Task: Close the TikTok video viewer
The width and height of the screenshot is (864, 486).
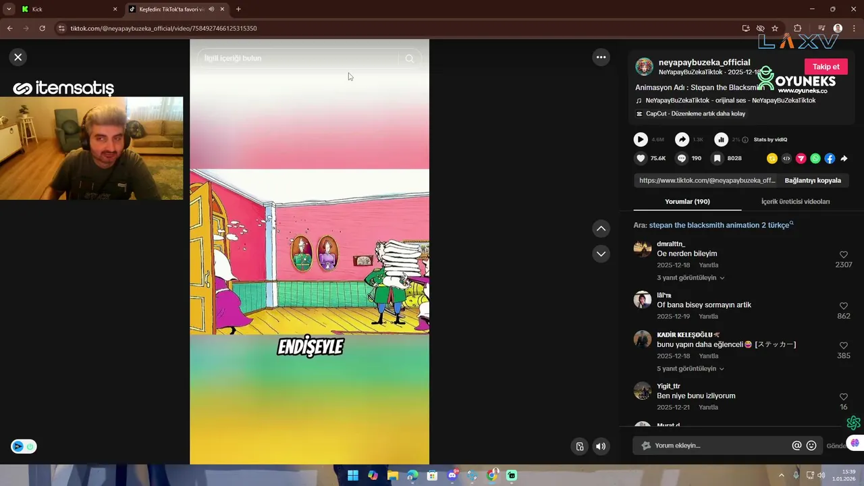Action: coord(18,57)
